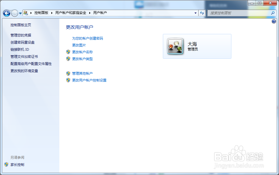Click the 管理员 account type label
The image size is (279, 175).
(x=193, y=49)
